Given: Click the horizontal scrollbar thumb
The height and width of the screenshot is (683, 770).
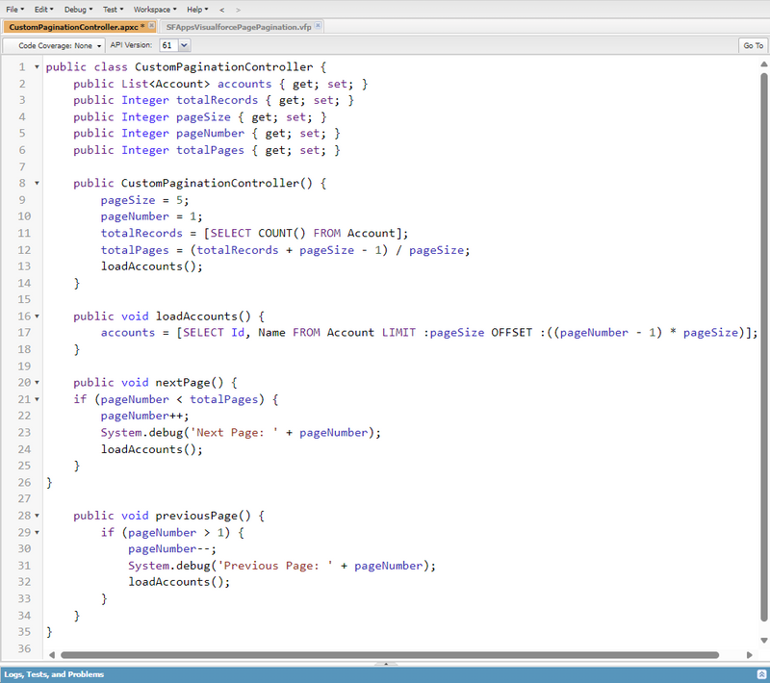Looking at the screenshot, I should pos(390,655).
